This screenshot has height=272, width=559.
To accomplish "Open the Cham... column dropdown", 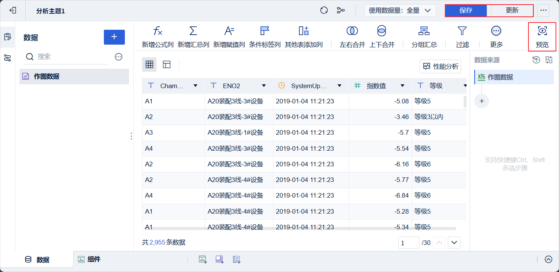I will point(195,86).
